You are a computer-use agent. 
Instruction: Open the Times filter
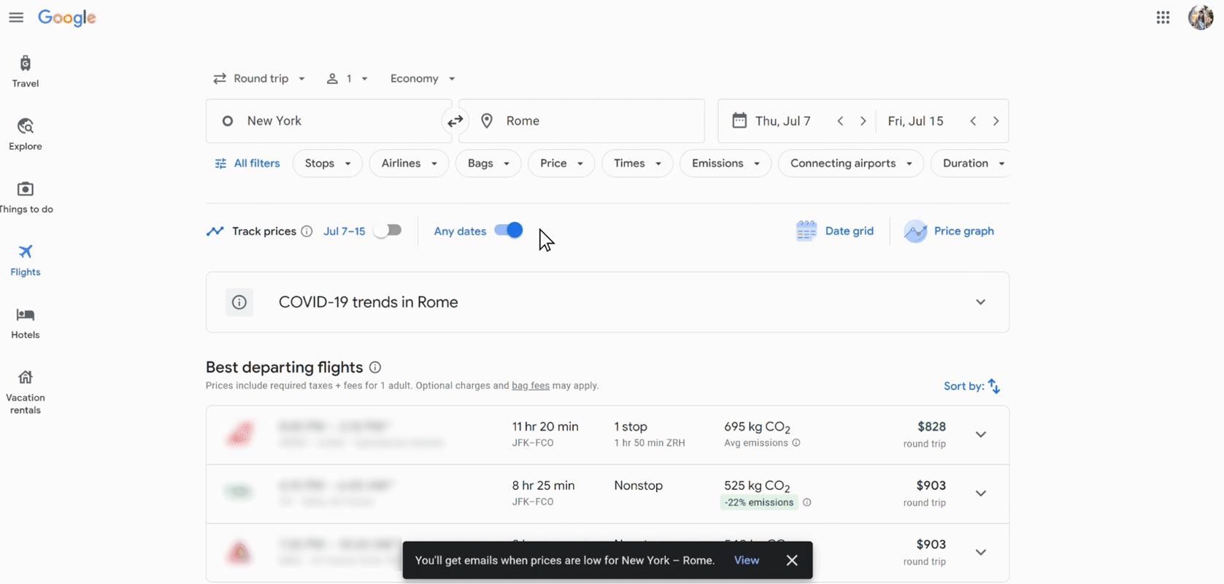(x=637, y=164)
